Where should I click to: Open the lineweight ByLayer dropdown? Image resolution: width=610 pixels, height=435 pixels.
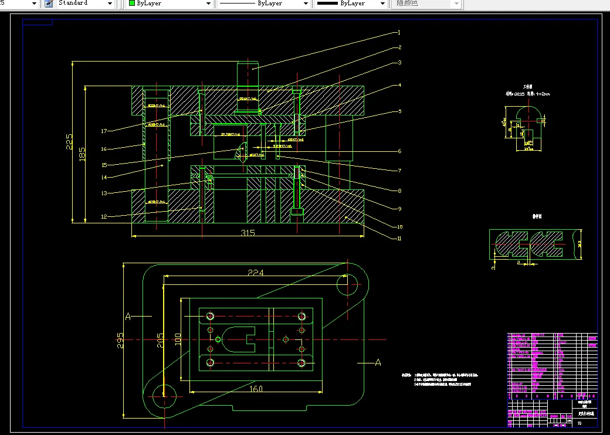[382, 4]
